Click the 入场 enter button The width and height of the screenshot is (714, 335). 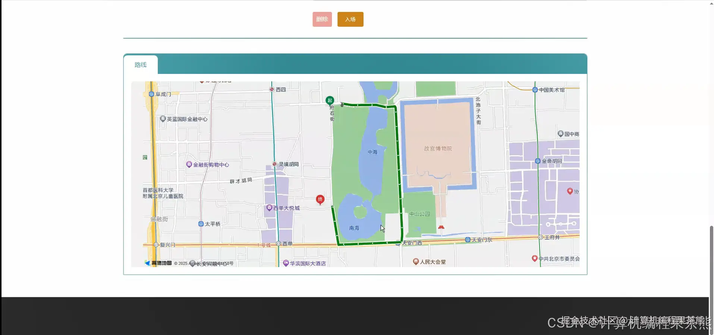pyautogui.click(x=350, y=19)
